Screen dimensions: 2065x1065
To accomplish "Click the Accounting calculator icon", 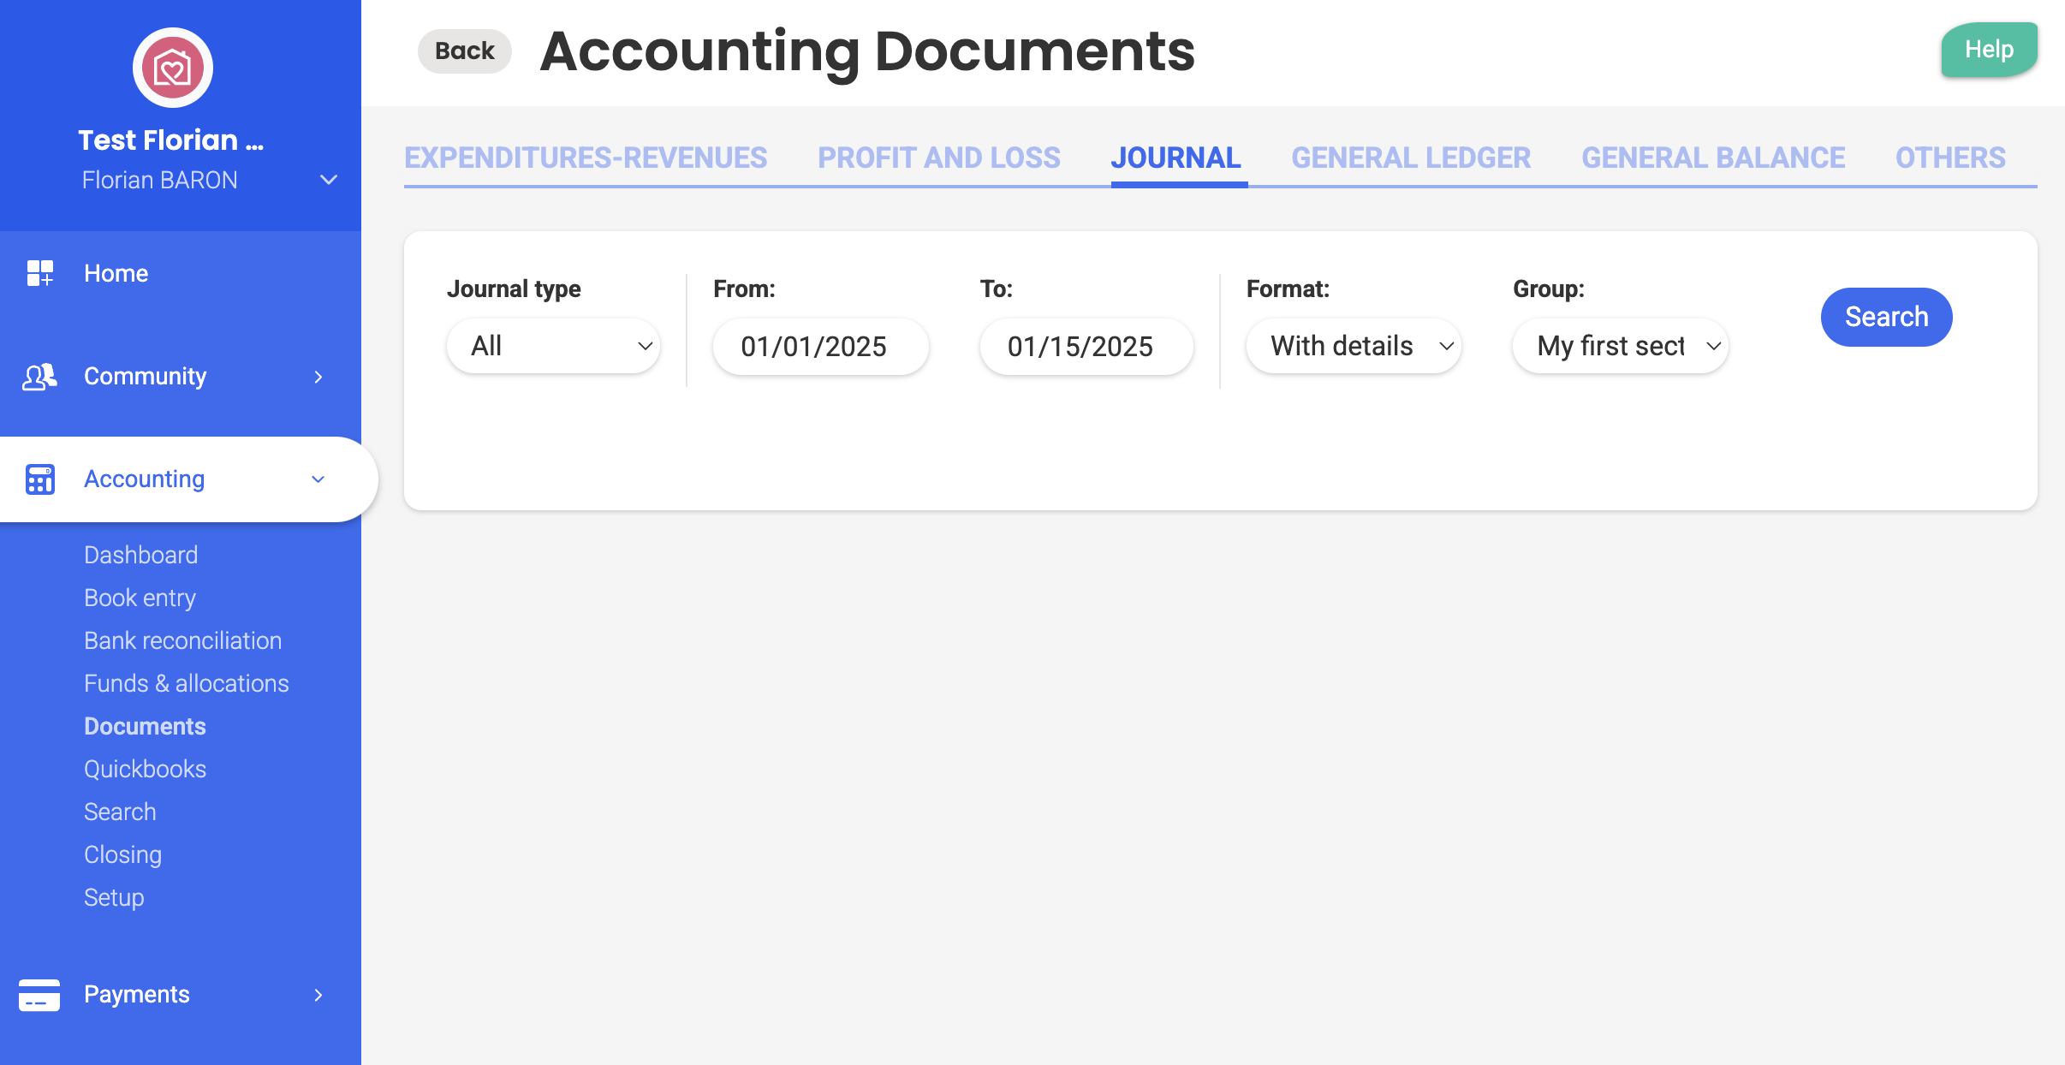I will pos(39,479).
